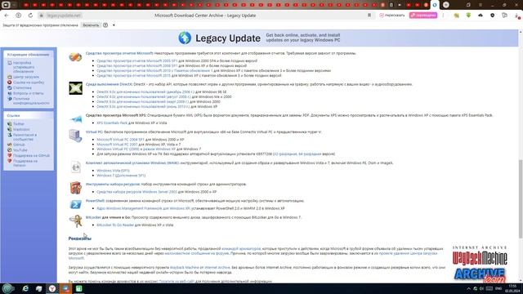The width and height of the screenshot is (523, 294).
Task: Click the help question mark on notice bar
Action: pyautogui.click(x=105, y=25)
